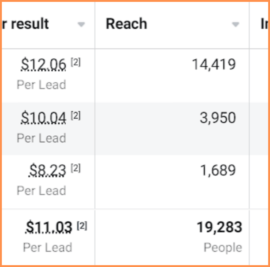Click the $12.06 cost per lead value

point(43,65)
